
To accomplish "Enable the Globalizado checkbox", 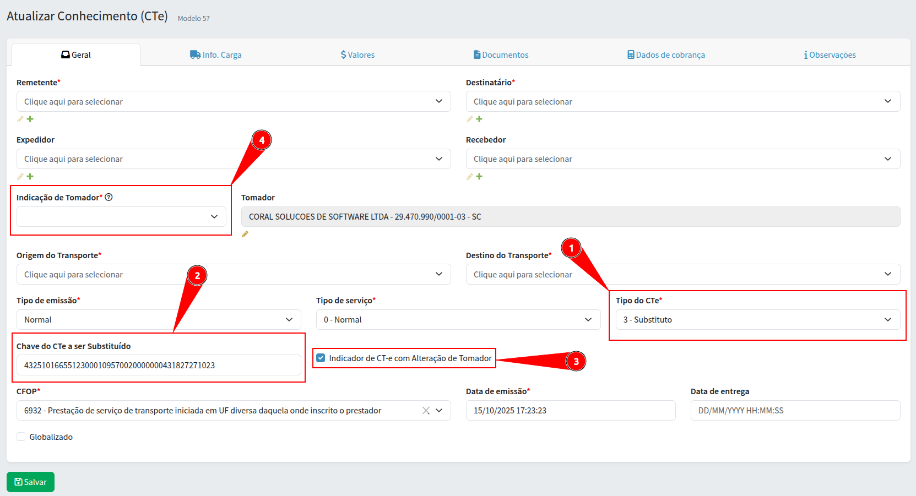I will (21, 437).
